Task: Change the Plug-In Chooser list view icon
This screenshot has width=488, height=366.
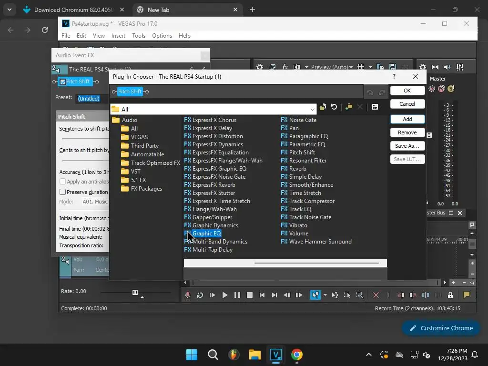Action: click(x=375, y=107)
